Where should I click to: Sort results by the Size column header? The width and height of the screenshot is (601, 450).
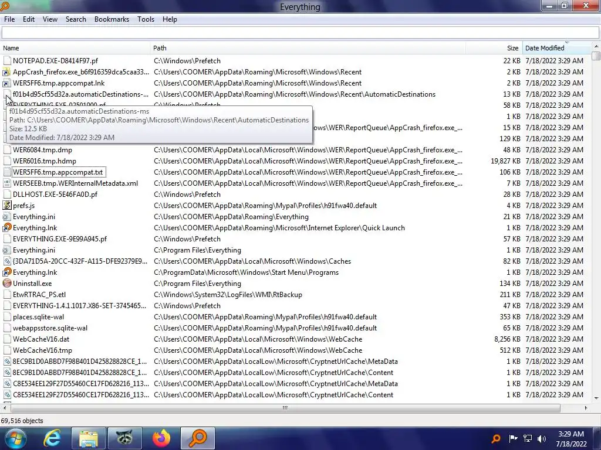494,48
